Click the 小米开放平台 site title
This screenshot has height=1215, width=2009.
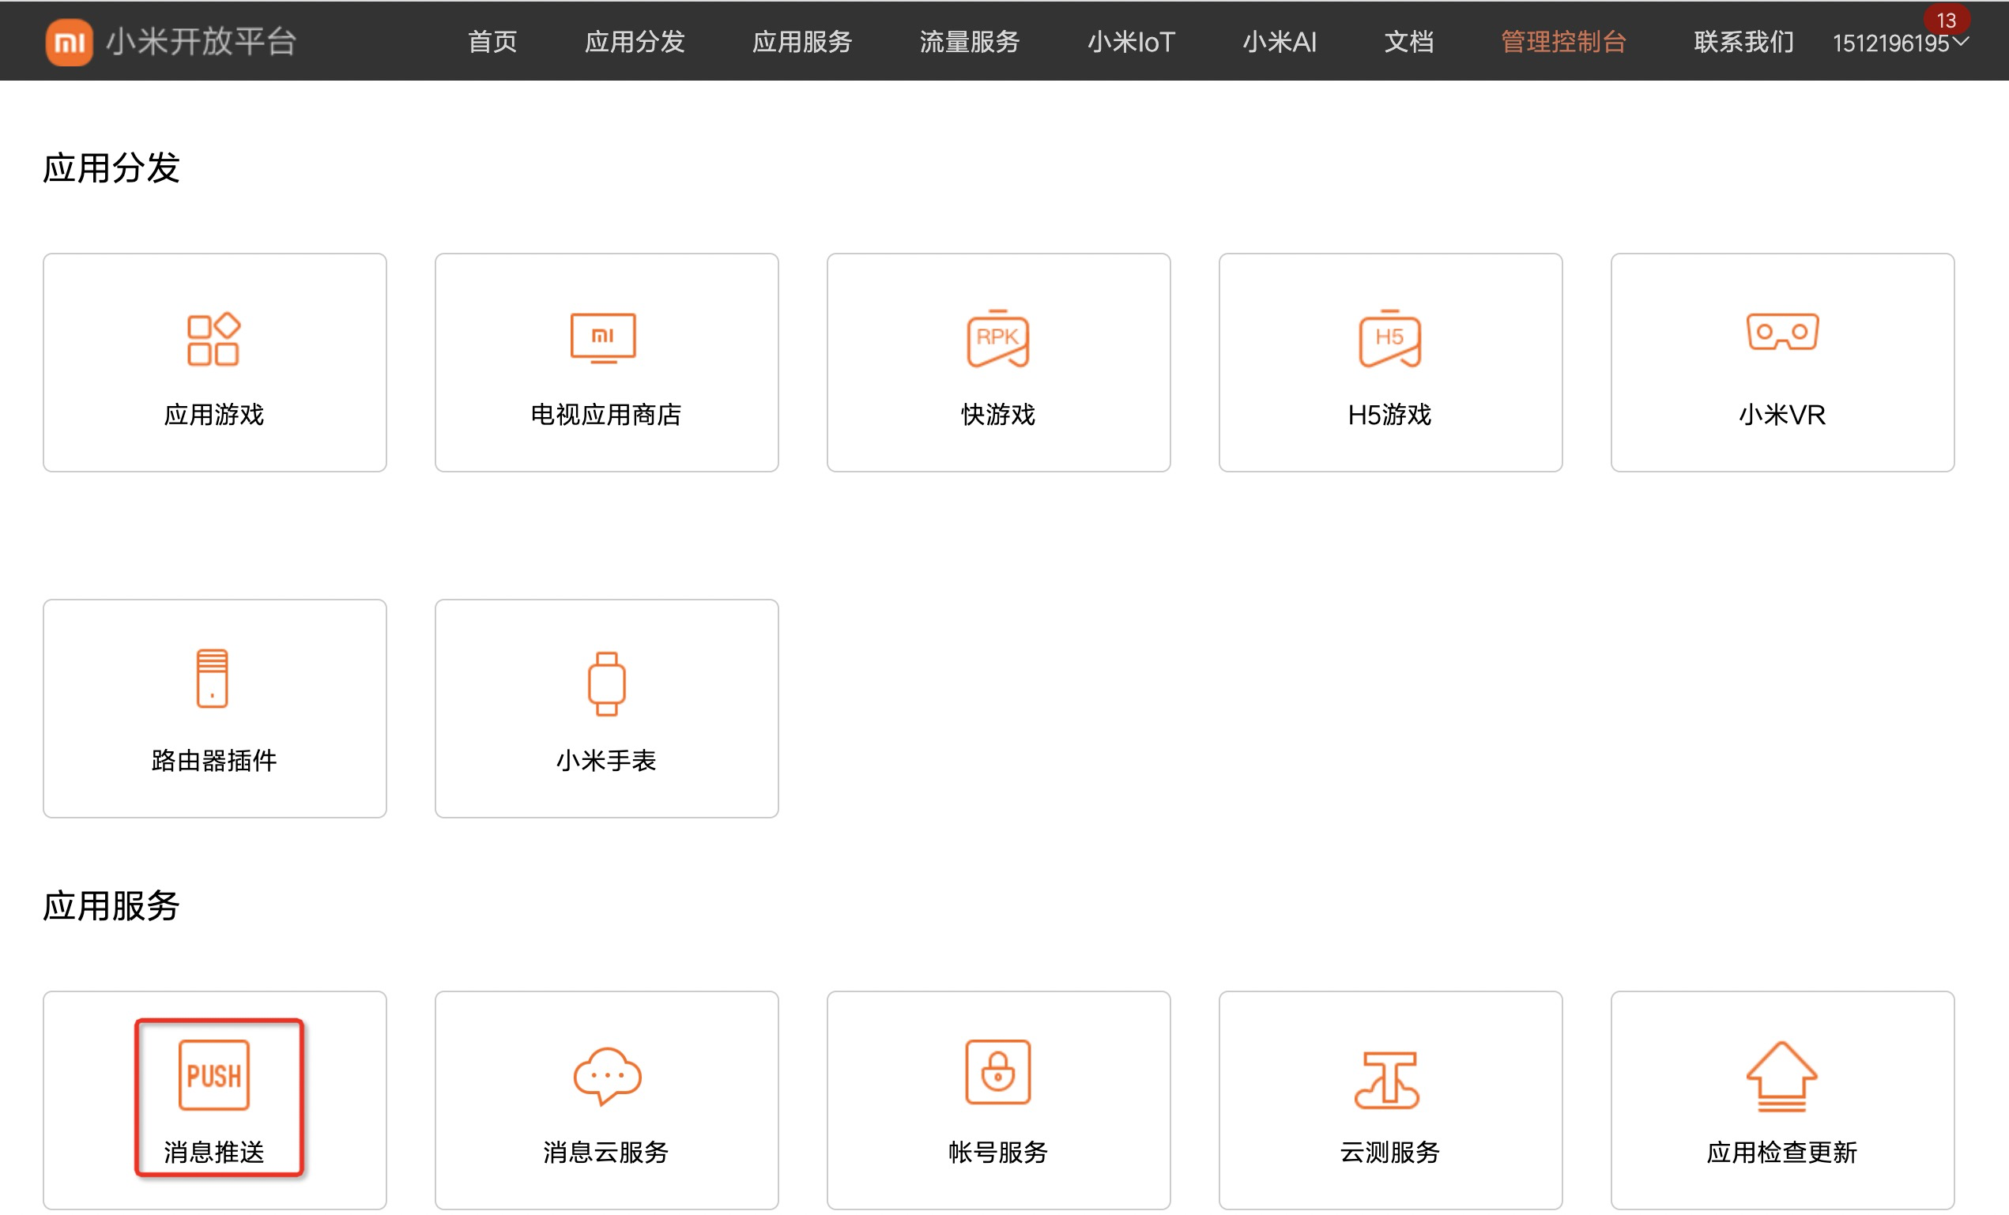(202, 42)
